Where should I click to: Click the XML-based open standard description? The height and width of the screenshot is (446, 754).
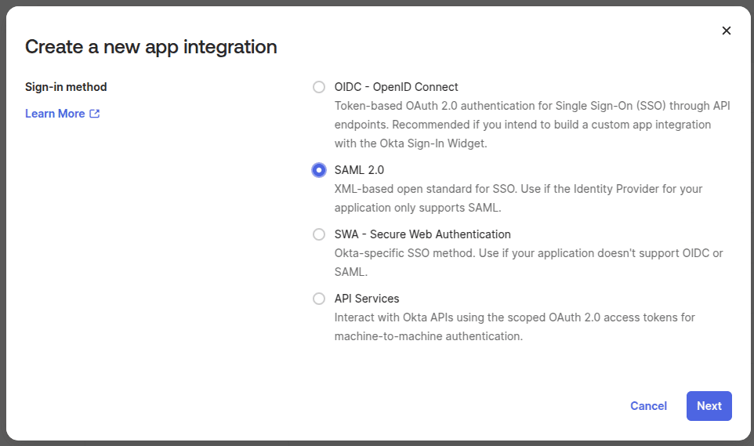tap(518, 198)
